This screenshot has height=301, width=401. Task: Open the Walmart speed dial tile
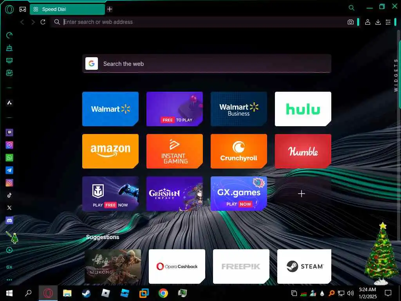(110, 109)
